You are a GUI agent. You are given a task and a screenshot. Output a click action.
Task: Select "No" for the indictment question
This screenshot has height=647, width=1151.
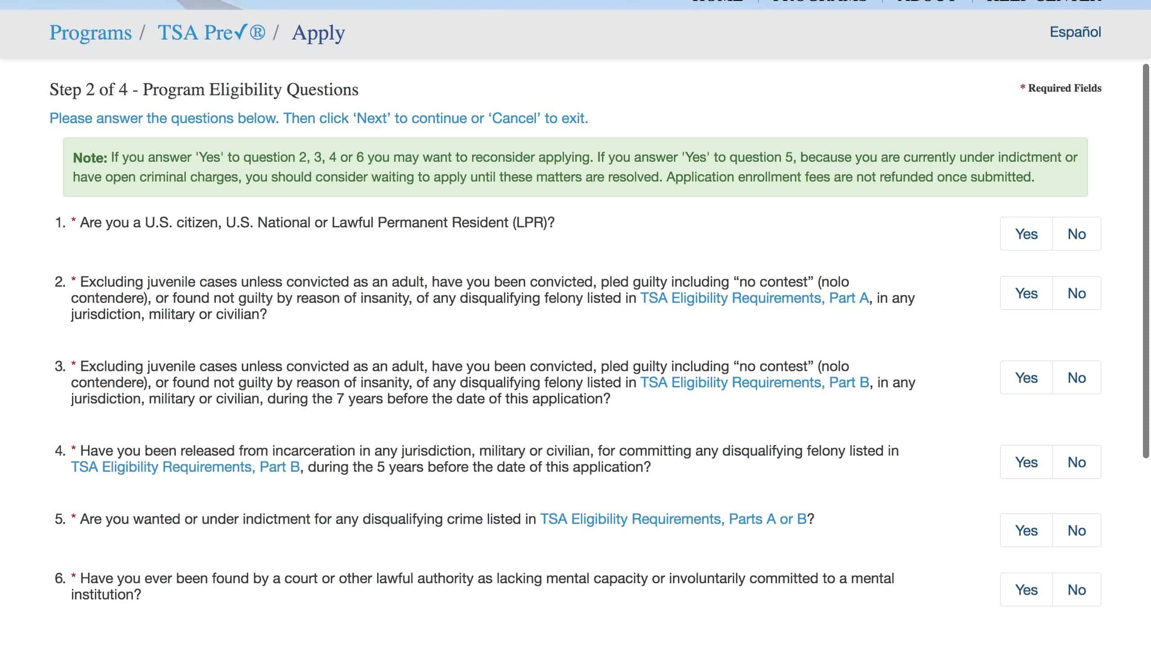coord(1076,530)
